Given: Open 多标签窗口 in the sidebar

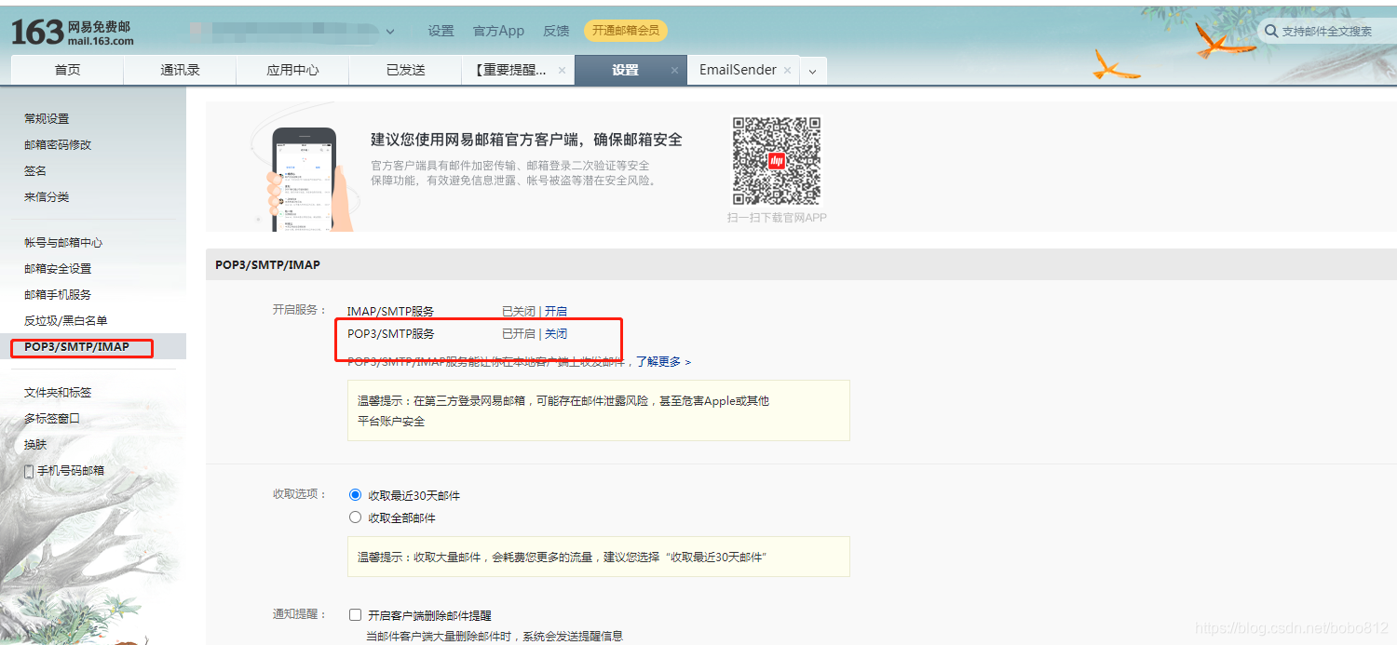Looking at the screenshot, I should (x=52, y=418).
